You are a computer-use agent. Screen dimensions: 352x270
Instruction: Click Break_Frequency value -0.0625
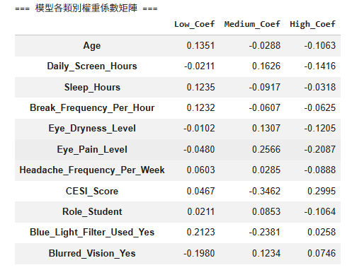pyautogui.click(x=320, y=107)
